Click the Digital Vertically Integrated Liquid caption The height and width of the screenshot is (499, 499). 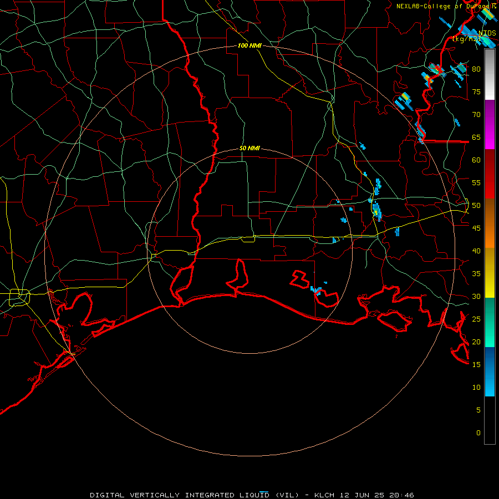coord(252,495)
